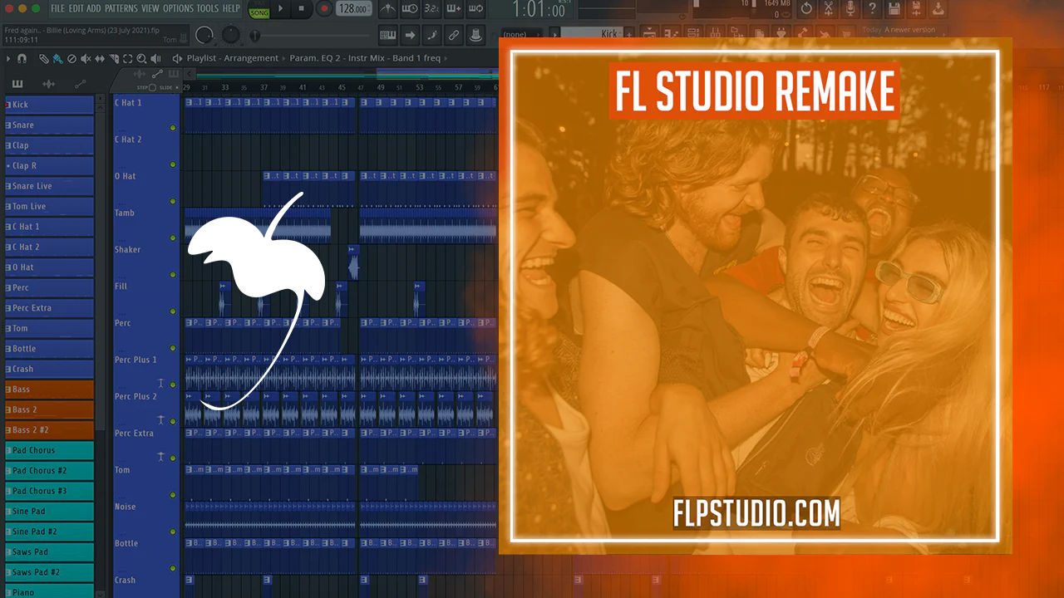This screenshot has height=598, width=1064.
Task: Click the Play transport button
Action: click(x=281, y=9)
